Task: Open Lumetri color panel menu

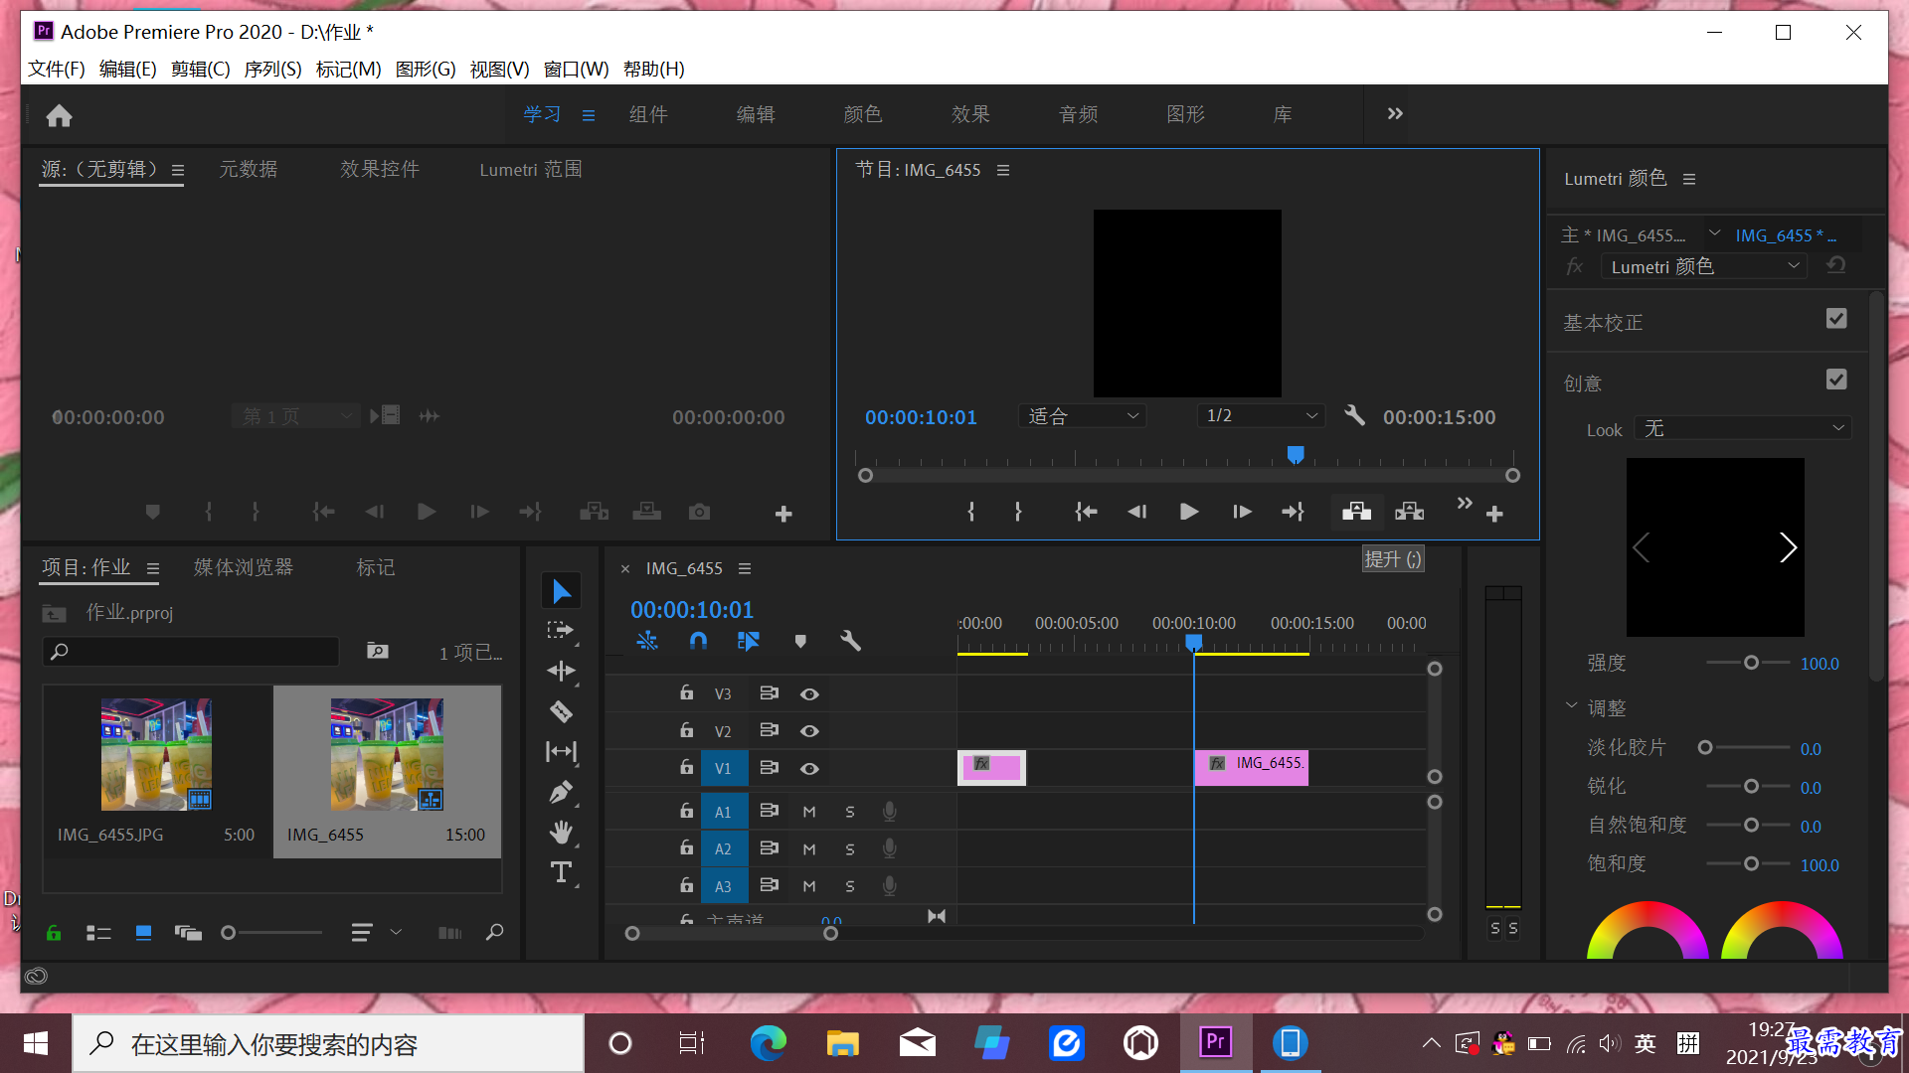Action: tap(1689, 179)
